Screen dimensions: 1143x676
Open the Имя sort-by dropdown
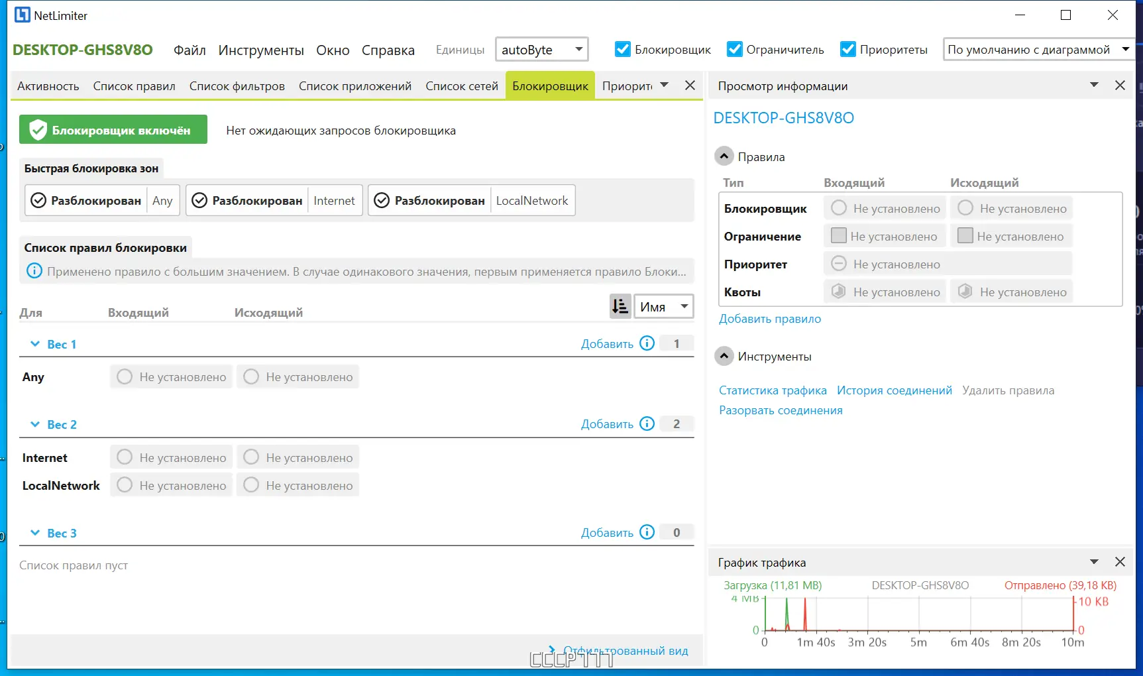[664, 306]
